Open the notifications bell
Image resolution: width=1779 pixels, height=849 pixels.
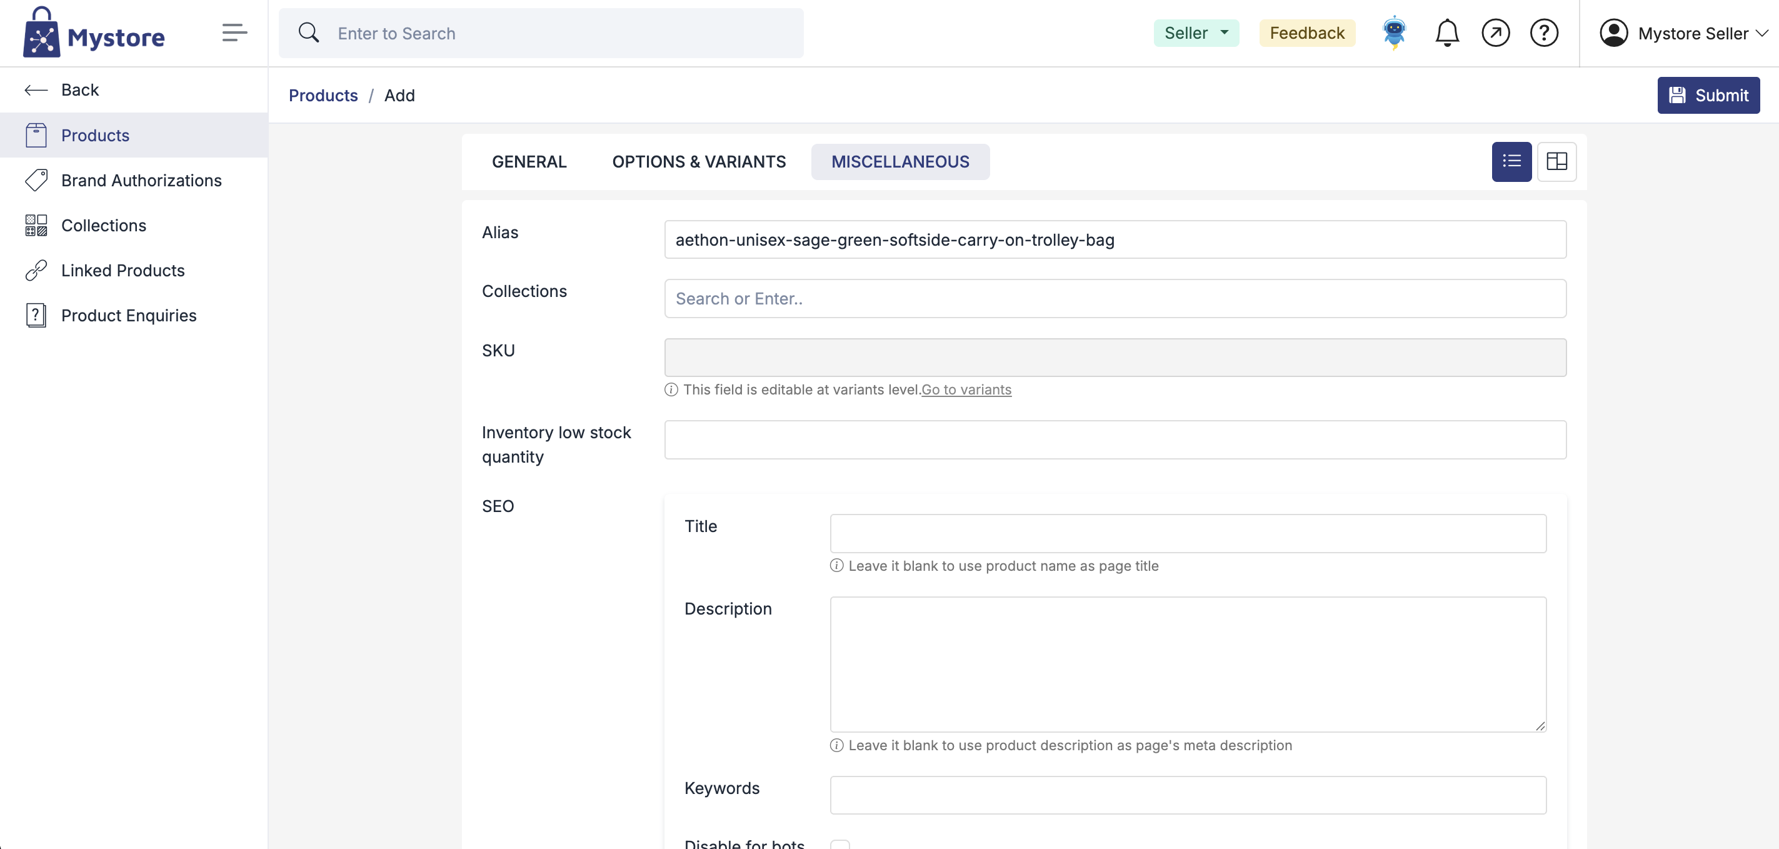1447,33
